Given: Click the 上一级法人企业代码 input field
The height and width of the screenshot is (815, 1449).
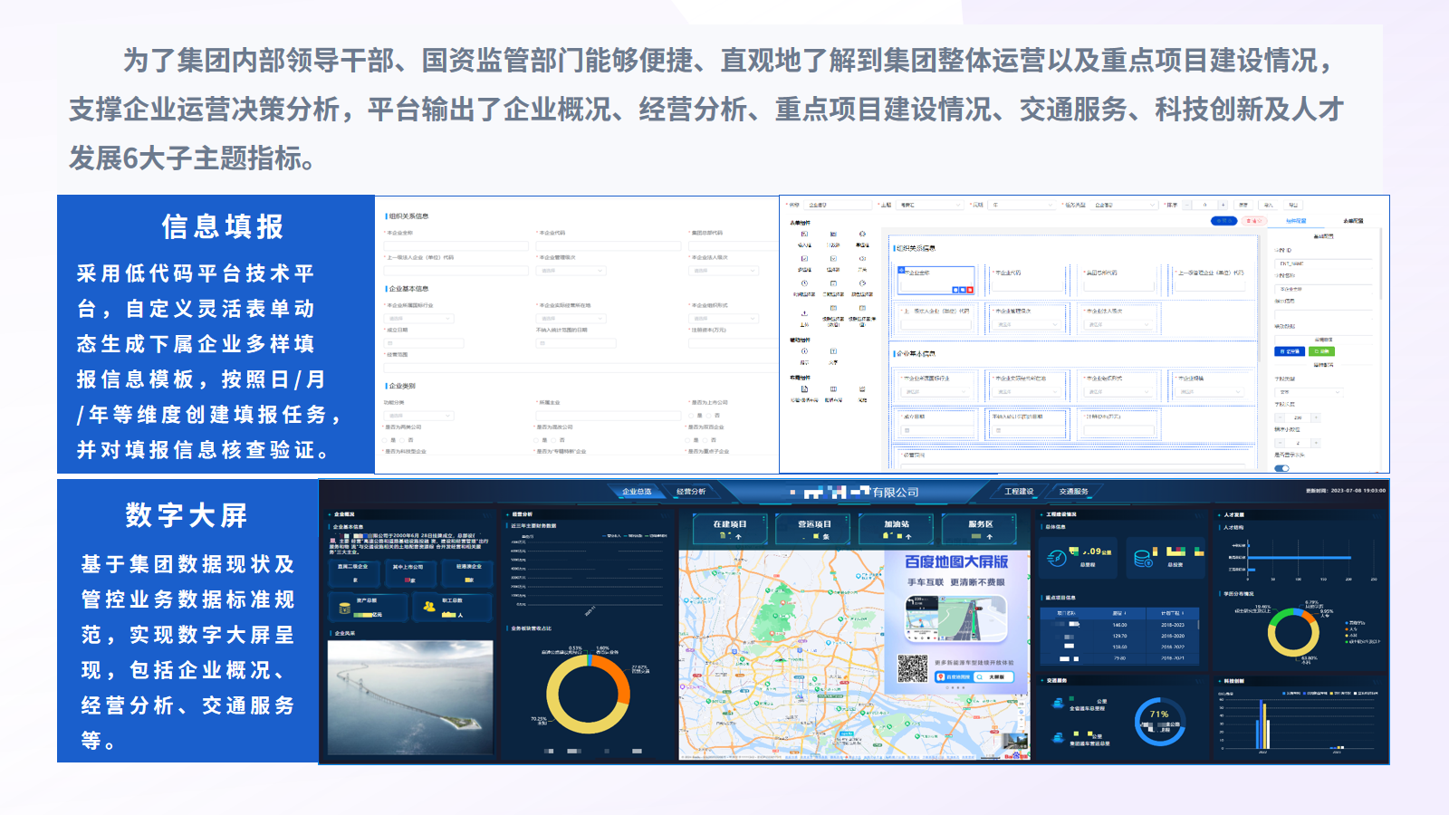Looking at the screenshot, I should (456, 271).
